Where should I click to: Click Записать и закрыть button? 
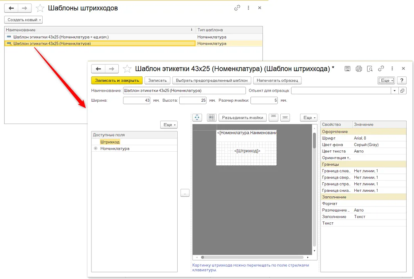coord(117,81)
